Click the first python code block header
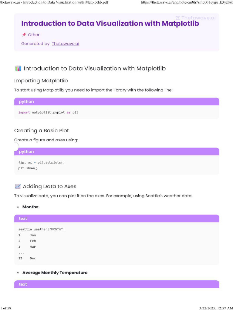 [x=116, y=102]
